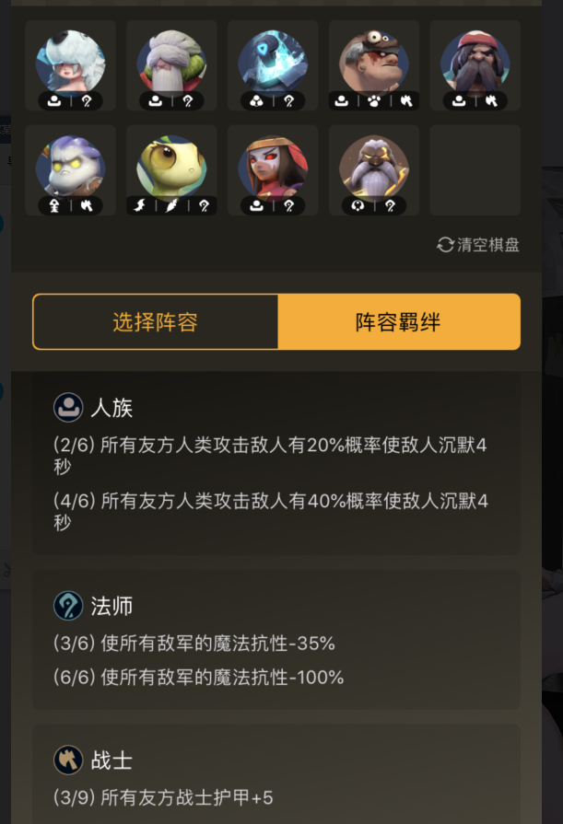Viewport: 563px width, 824px height.
Task: Select the goggle-wearing bald brute portrait
Action: point(373,63)
